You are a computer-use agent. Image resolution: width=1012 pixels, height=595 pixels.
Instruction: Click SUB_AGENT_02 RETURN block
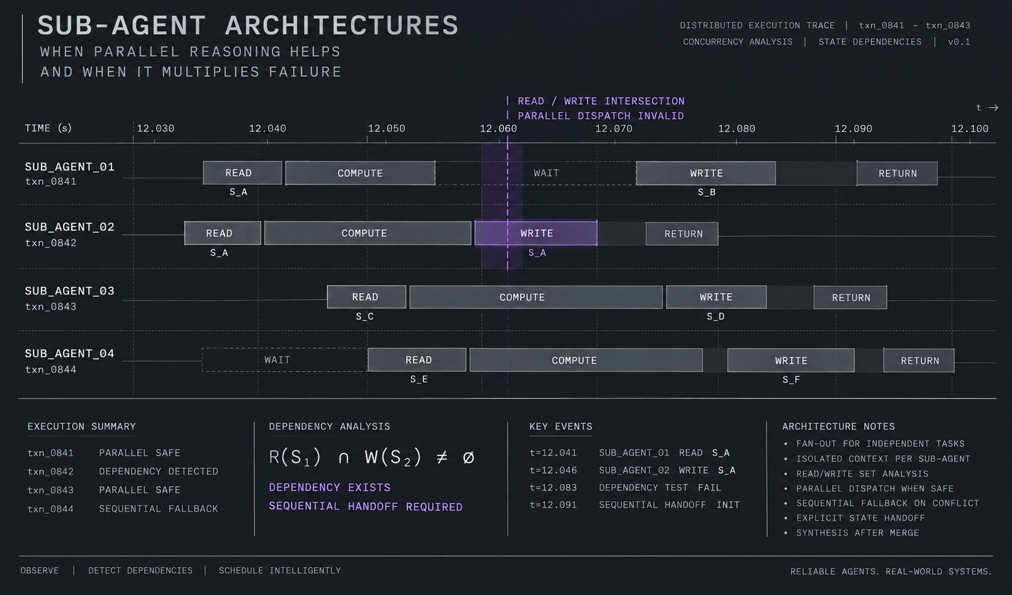click(x=682, y=234)
